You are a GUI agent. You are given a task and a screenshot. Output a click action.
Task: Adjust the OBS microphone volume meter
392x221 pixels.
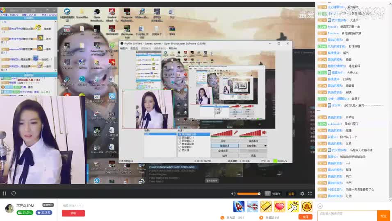(222, 133)
